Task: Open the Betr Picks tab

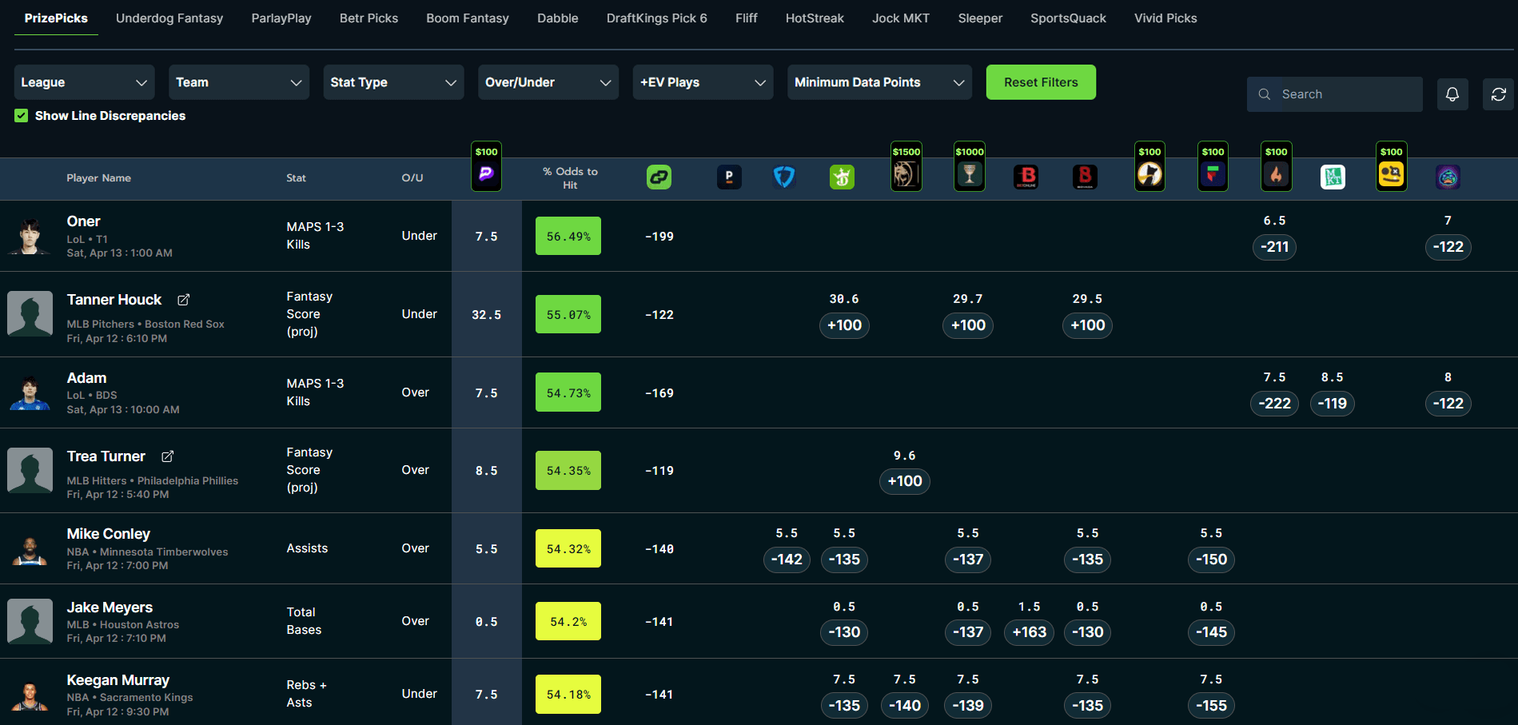Action: (x=369, y=18)
